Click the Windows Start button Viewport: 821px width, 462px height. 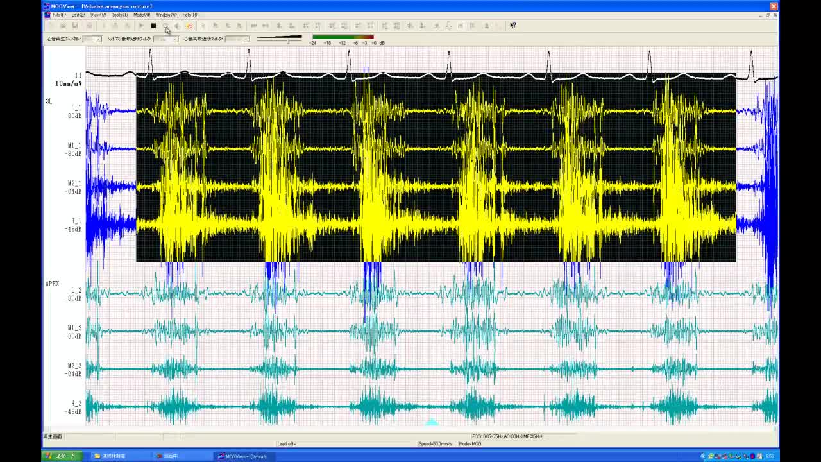pos(59,456)
